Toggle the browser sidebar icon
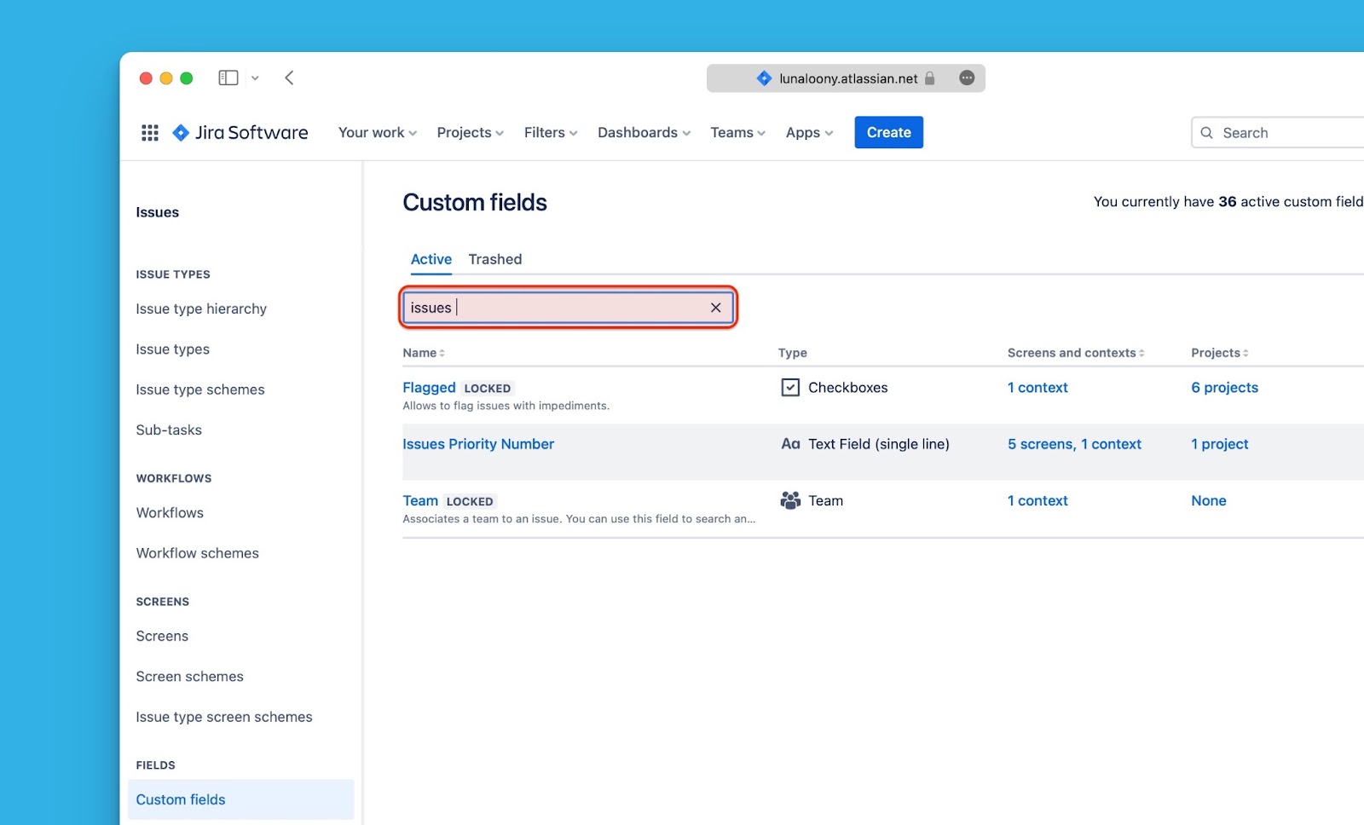The image size is (1364, 825). [228, 78]
